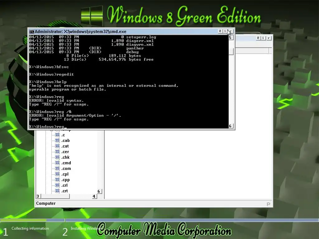Click the registry key icon beside .com

(x=57, y=168)
